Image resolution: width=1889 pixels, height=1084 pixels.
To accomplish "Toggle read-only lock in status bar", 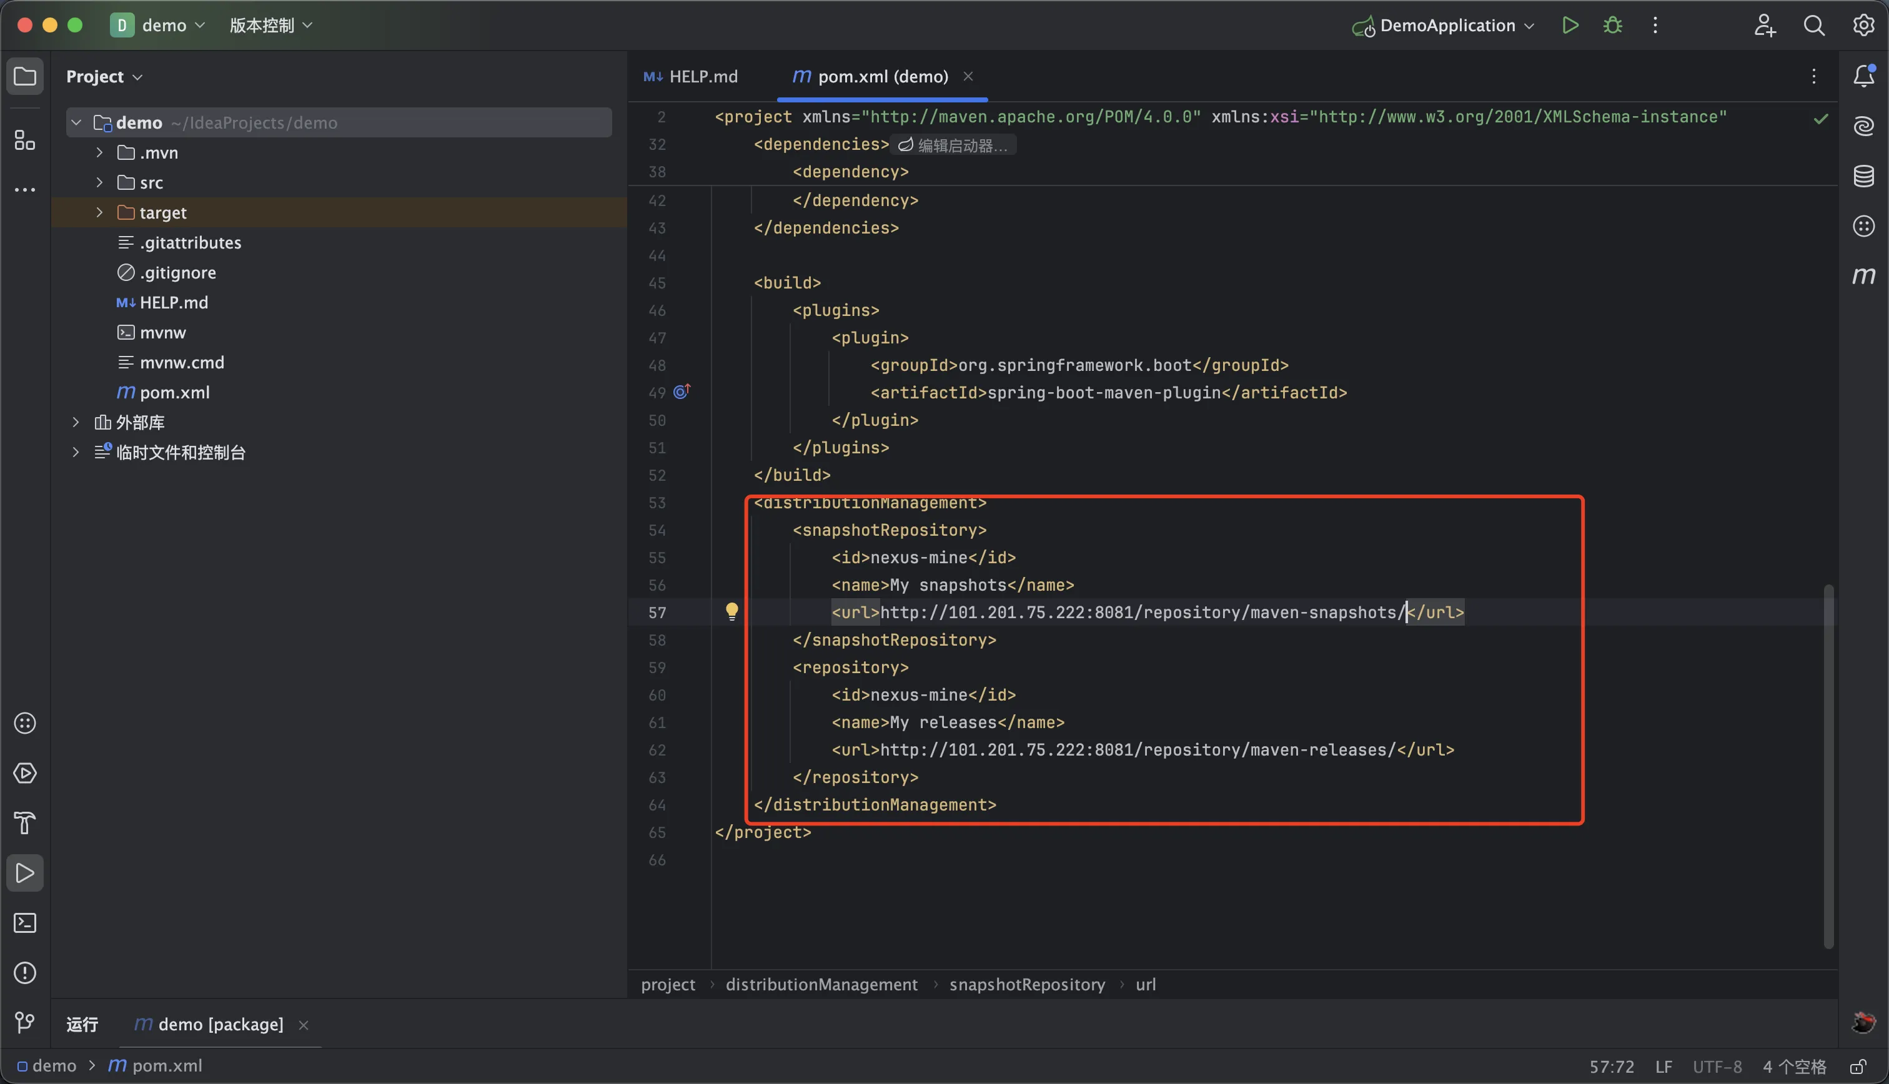I will click(1858, 1066).
